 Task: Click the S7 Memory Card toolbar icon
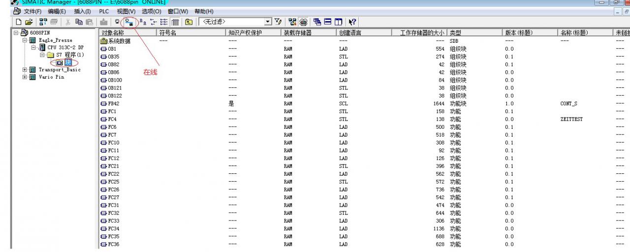pyautogui.click(x=54, y=22)
